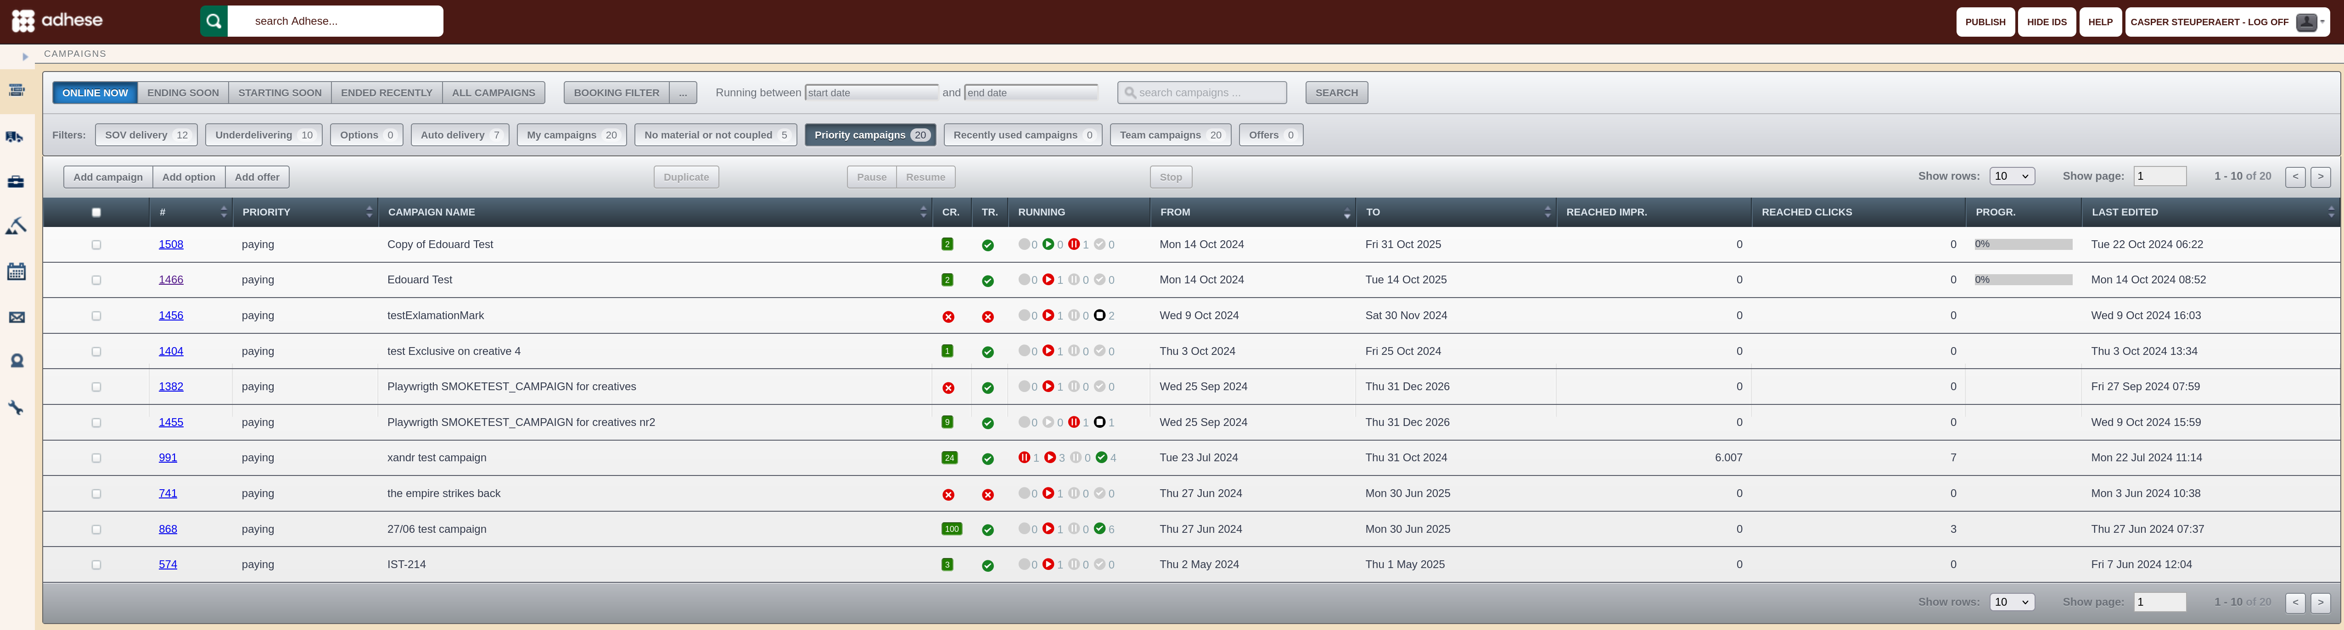2344x630 pixels.
Task: Open the truck icon in left sidebar
Action: (16, 136)
